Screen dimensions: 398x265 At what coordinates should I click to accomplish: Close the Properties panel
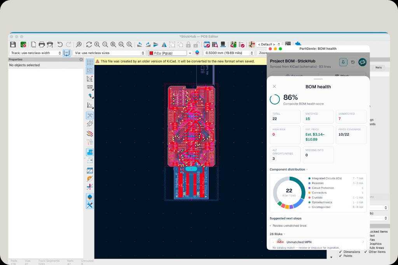[81, 59]
